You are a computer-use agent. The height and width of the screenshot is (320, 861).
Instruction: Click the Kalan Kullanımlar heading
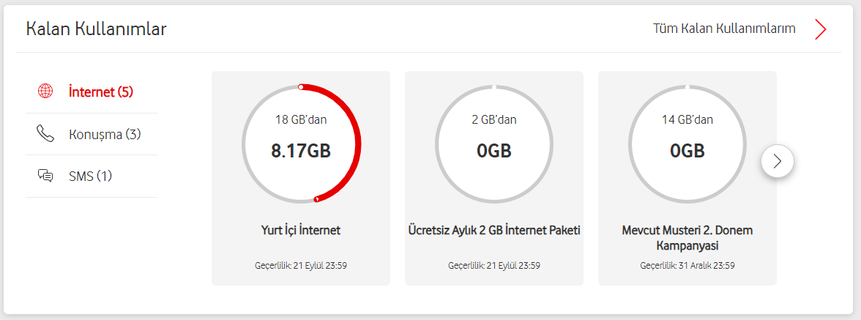click(x=97, y=29)
